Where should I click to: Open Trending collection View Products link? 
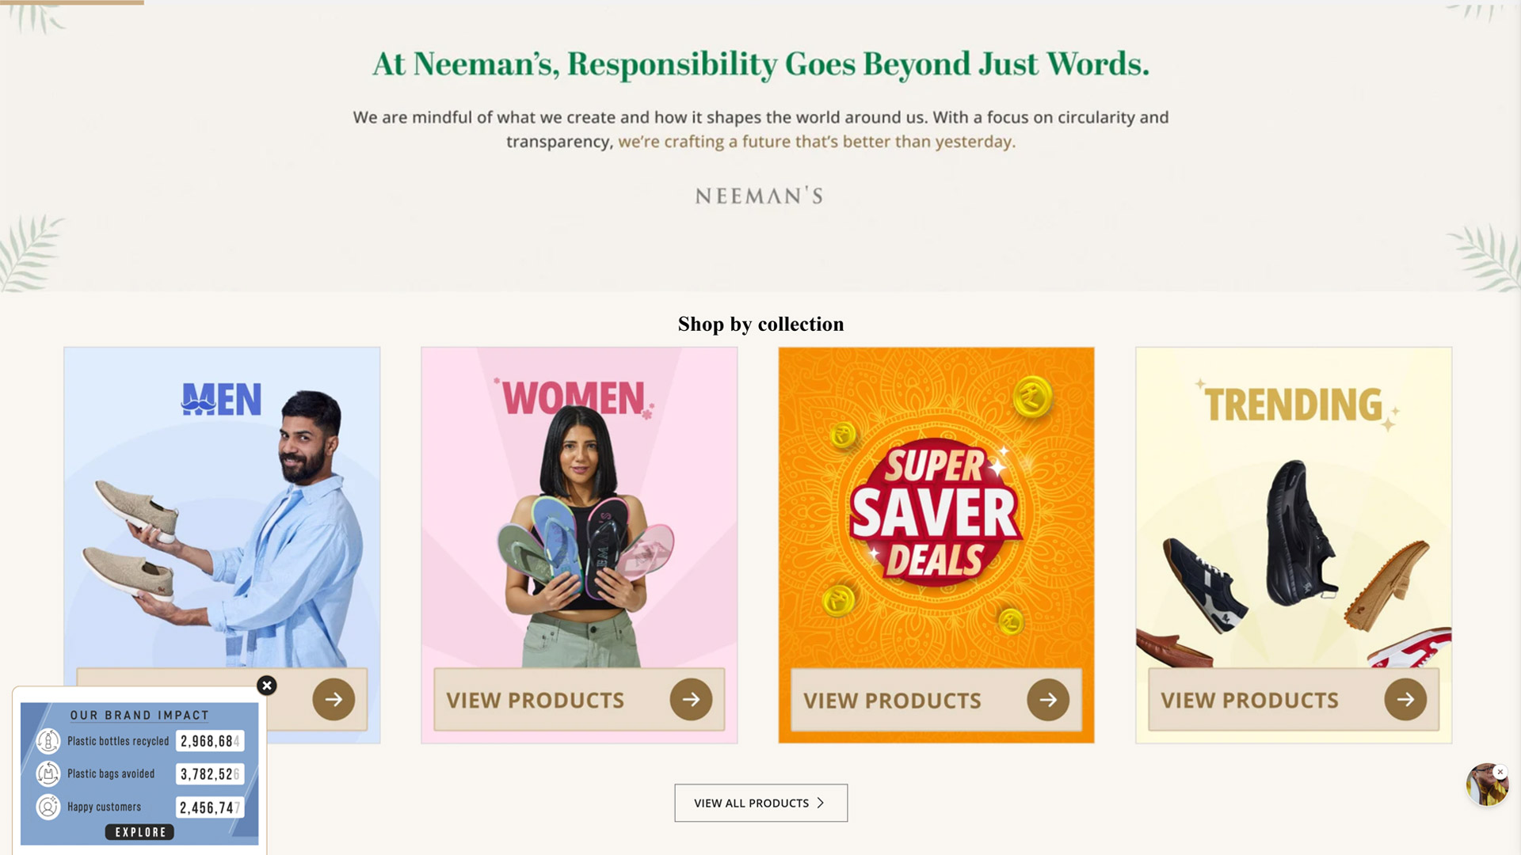(x=1249, y=700)
